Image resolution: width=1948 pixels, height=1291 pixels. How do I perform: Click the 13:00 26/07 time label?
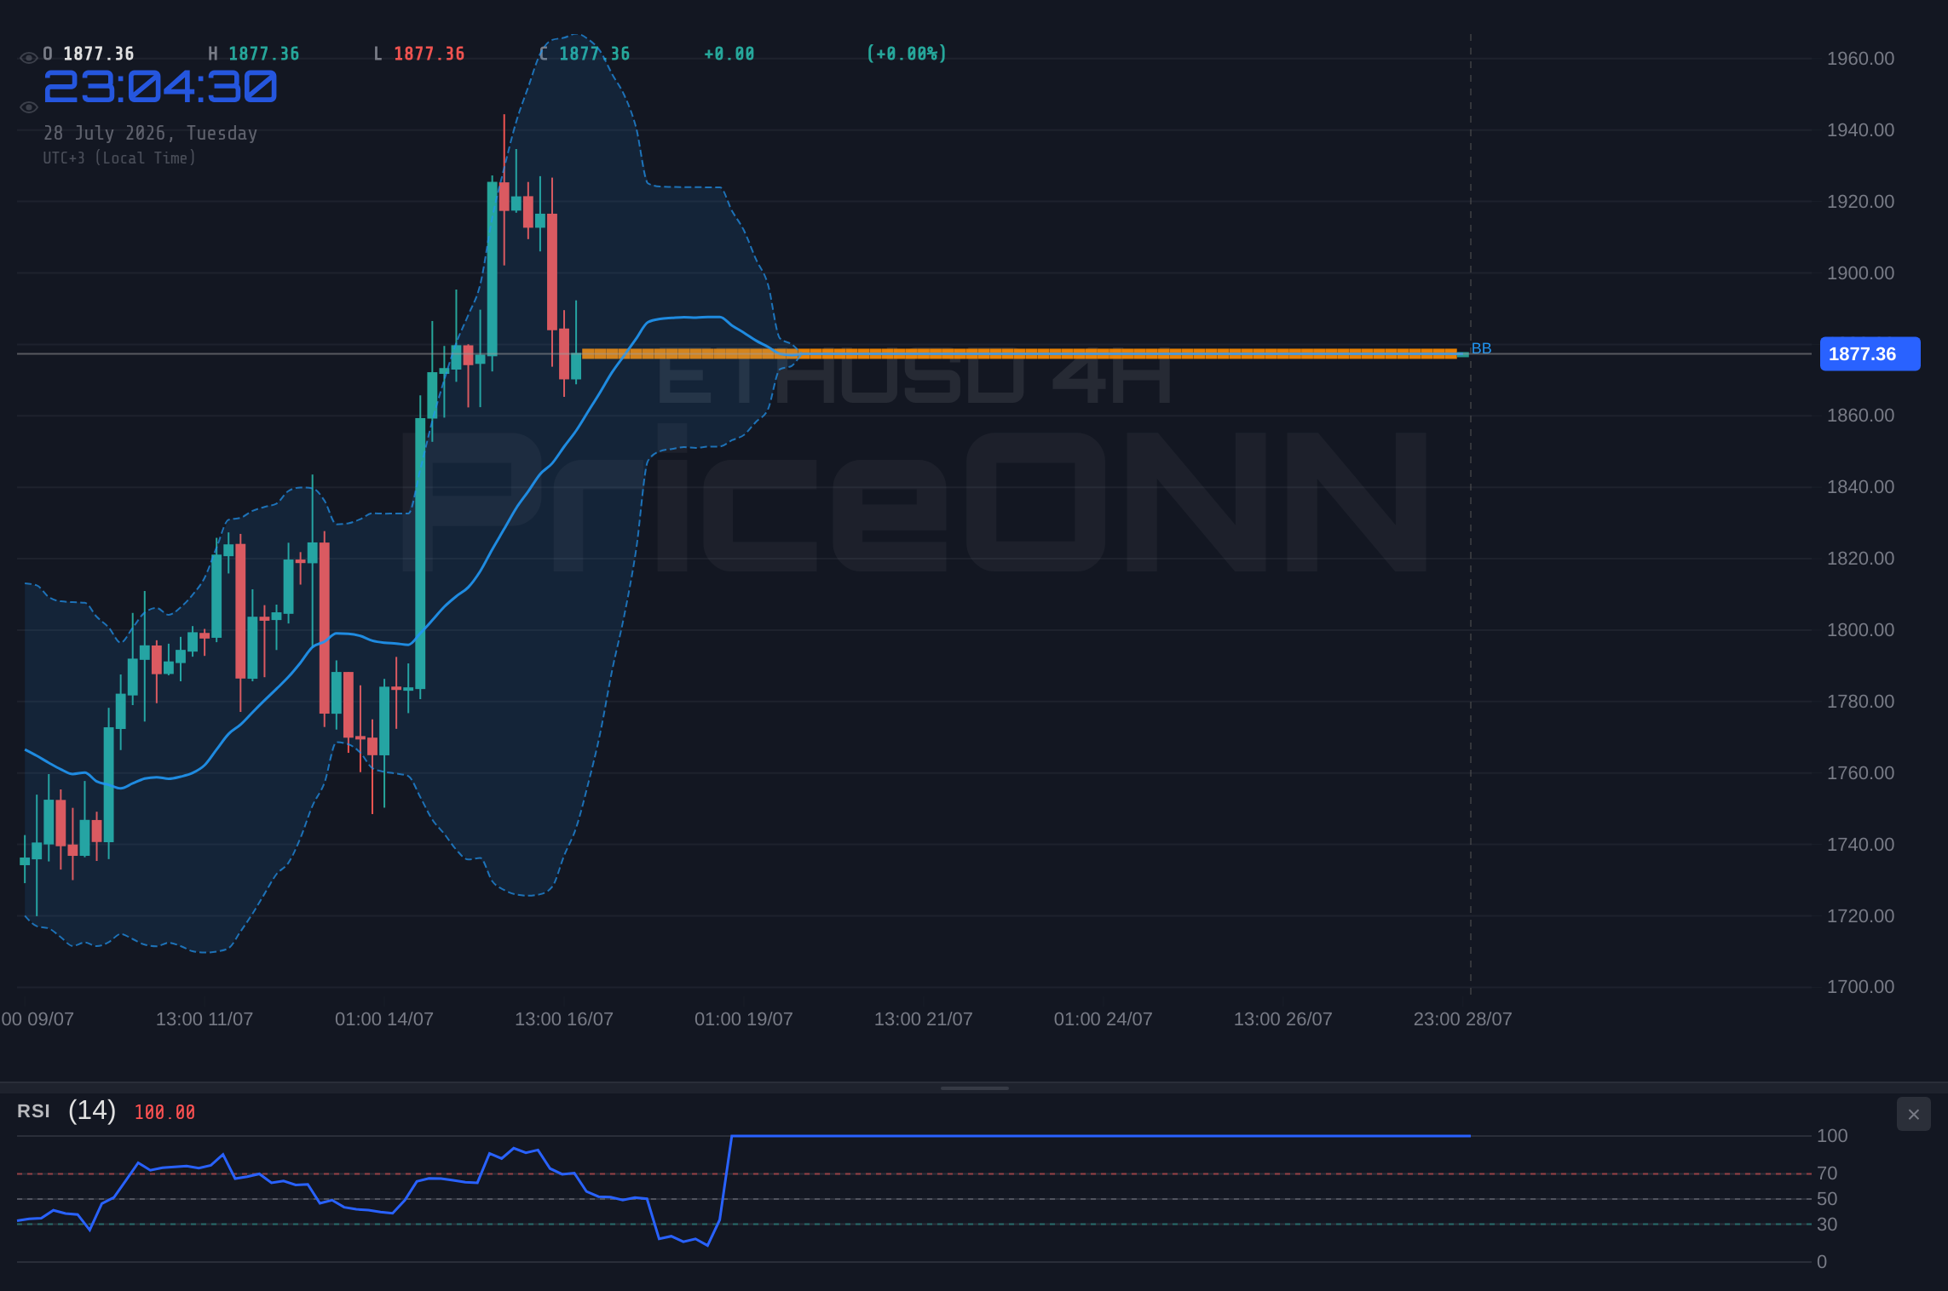point(1283,1019)
